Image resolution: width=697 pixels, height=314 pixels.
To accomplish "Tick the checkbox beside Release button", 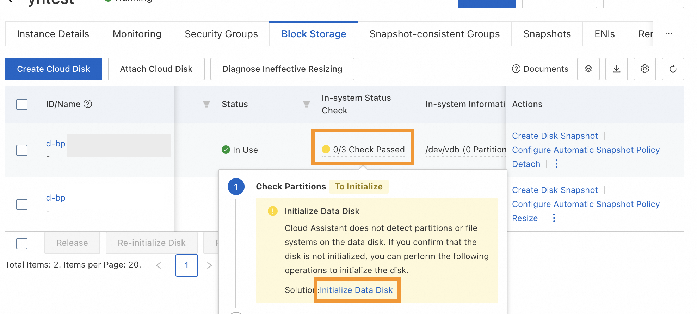I will click(x=22, y=243).
